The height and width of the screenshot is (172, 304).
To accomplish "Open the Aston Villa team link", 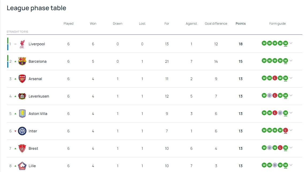I will pos(38,114).
